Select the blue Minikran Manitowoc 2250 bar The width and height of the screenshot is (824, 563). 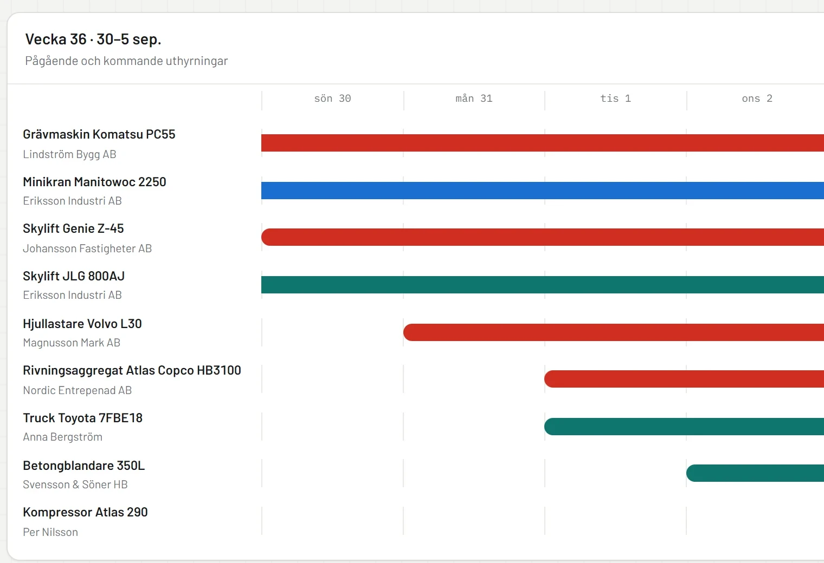[543, 191]
